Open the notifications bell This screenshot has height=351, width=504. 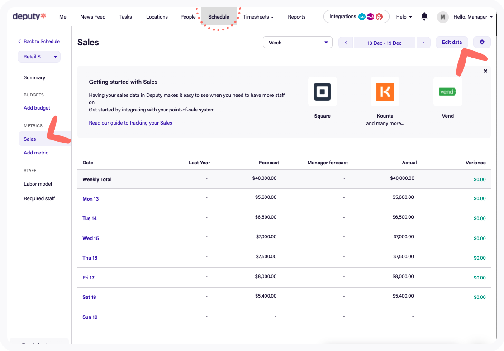click(x=424, y=17)
